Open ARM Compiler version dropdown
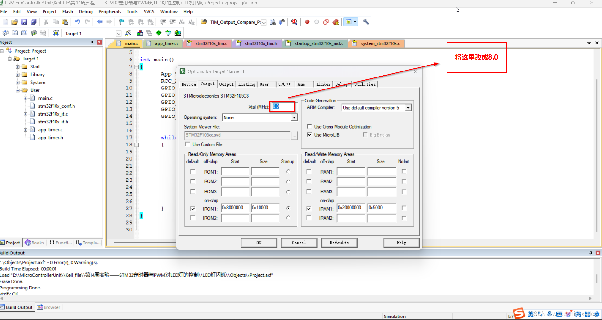This screenshot has height=320, width=602. click(408, 108)
